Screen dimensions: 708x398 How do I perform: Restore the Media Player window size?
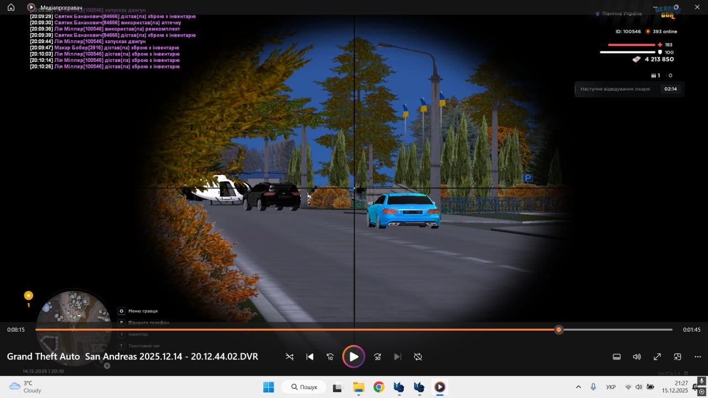(x=676, y=7)
